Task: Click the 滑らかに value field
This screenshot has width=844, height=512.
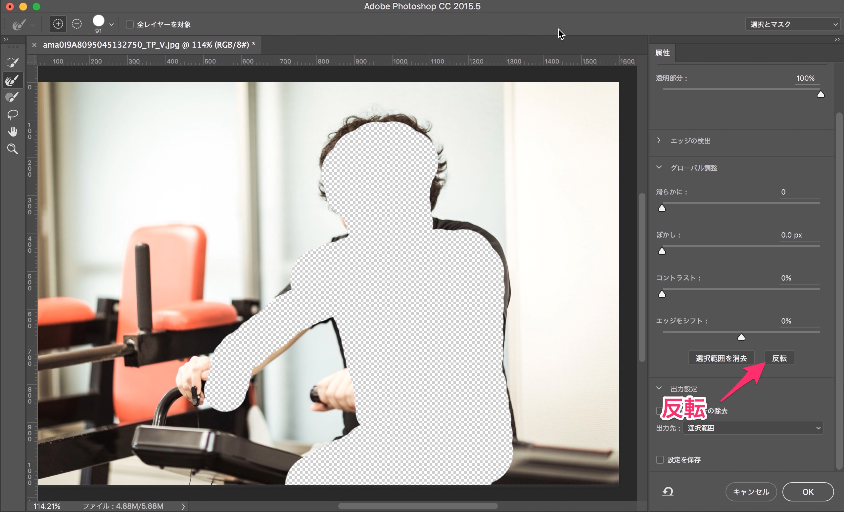Action: pos(800,192)
